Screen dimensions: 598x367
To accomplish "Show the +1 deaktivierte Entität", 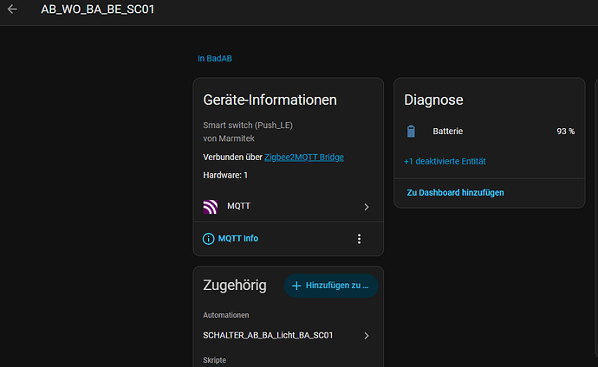I will pos(445,161).
